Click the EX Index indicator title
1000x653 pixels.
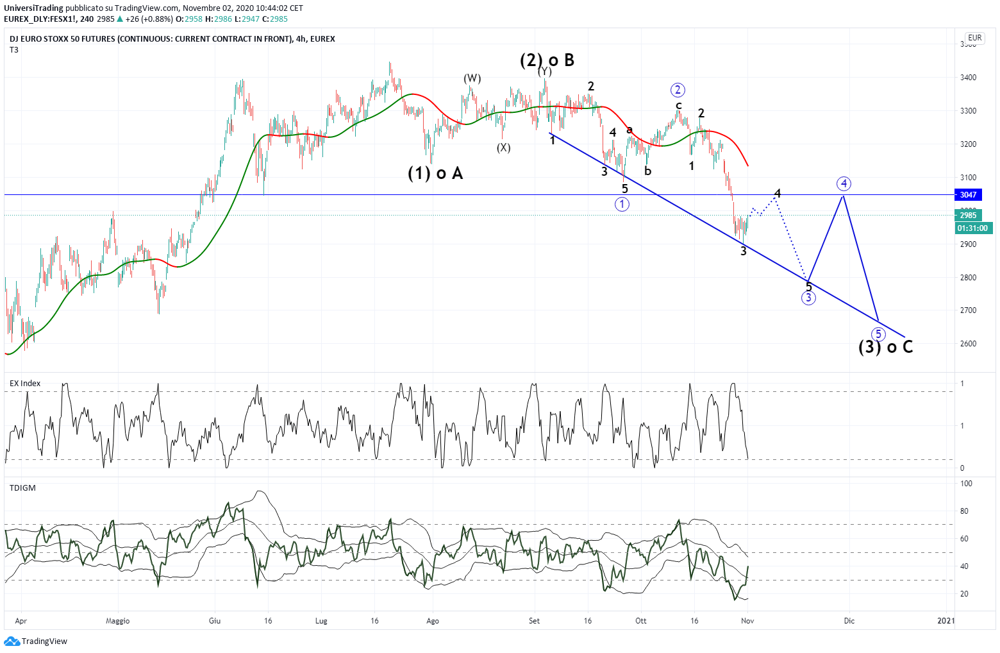pyautogui.click(x=25, y=384)
